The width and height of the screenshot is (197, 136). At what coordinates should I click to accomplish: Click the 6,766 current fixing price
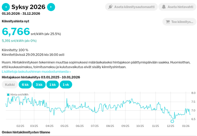tap(16, 31)
